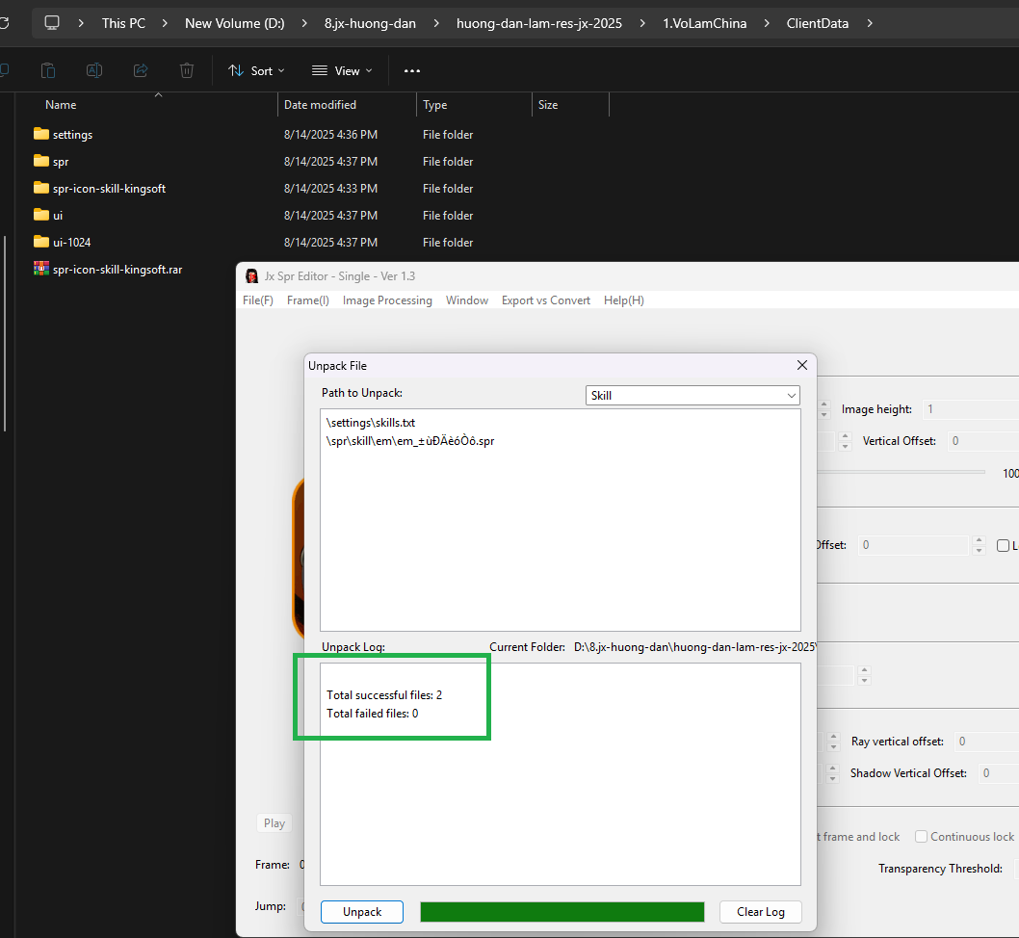1019x938 pixels.
Task: Enable the Continuous lock checkbox
Action: point(921,837)
